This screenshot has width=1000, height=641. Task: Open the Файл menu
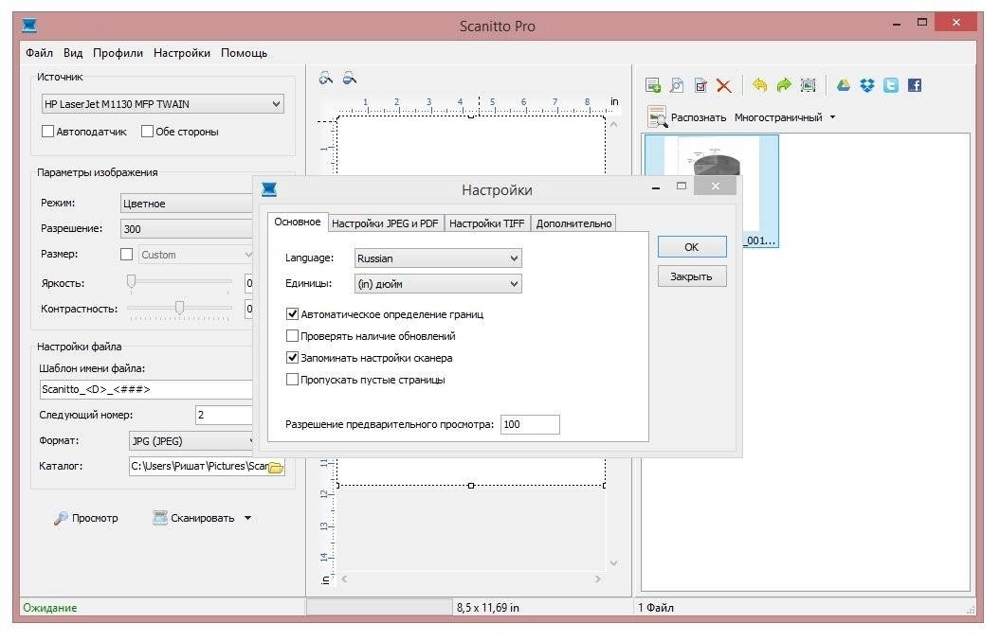coord(39,53)
